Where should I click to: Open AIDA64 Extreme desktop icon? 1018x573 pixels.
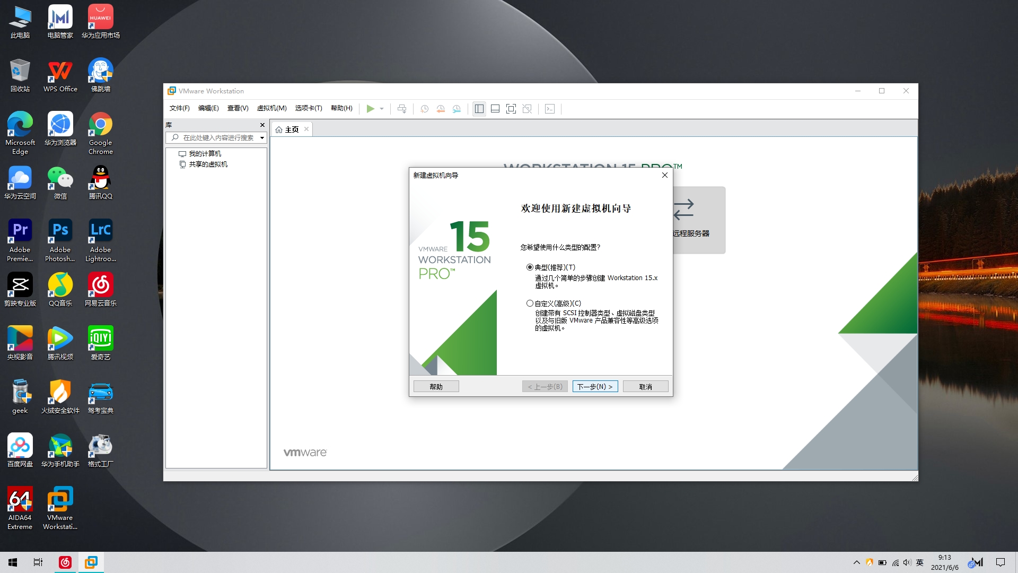[20, 508]
